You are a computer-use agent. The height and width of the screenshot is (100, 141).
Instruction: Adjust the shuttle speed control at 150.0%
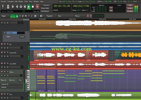[20, 11]
